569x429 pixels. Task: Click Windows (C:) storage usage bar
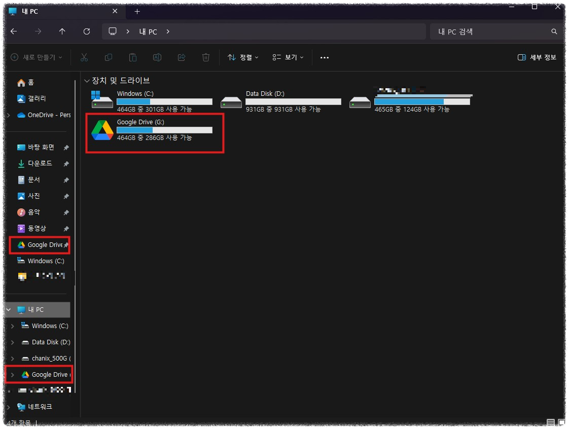tap(164, 101)
